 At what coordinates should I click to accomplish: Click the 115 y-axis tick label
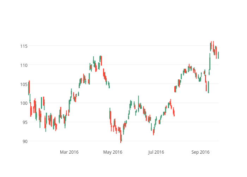point(24,46)
